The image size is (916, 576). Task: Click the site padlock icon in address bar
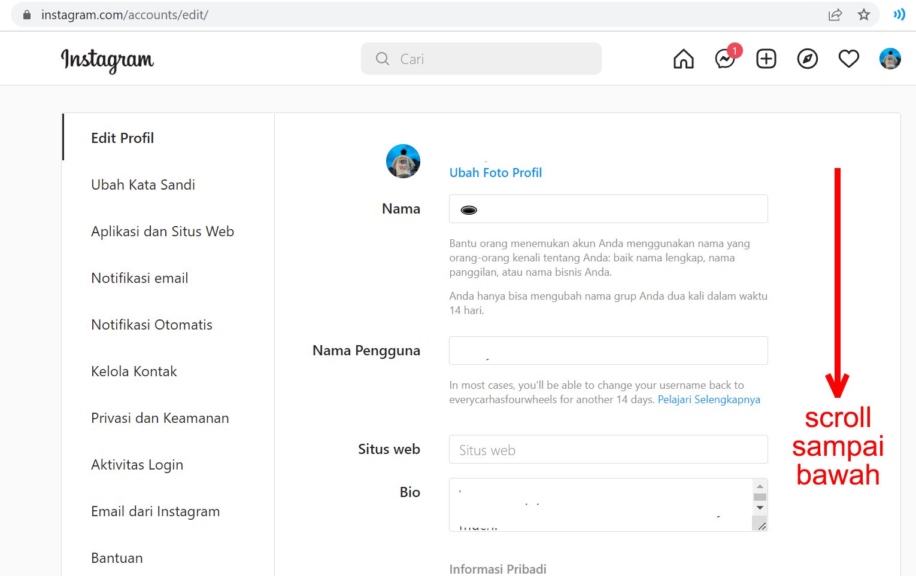pyautogui.click(x=27, y=15)
